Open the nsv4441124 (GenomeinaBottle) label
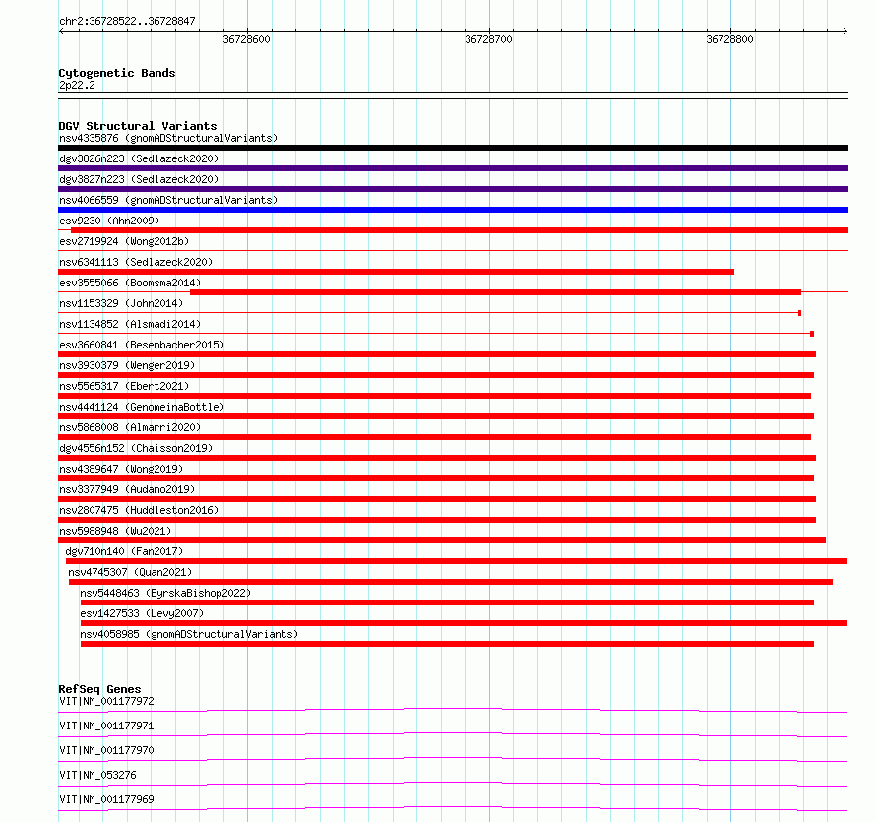This screenshot has width=876, height=822. tap(142, 407)
